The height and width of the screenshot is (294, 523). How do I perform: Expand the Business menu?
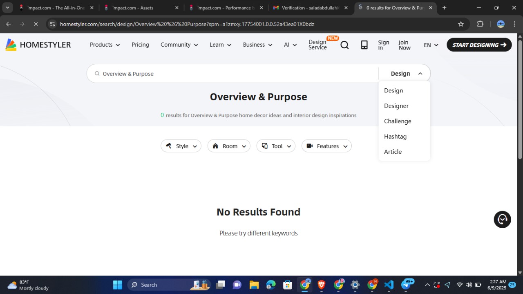point(257,45)
